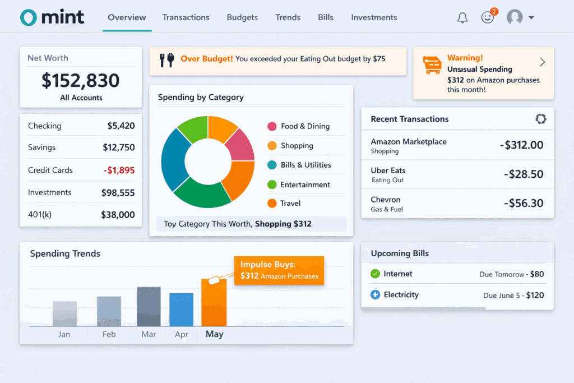The image size is (574, 383).
Task: Open the 401(k) account row
Action: tap(81, 214)
